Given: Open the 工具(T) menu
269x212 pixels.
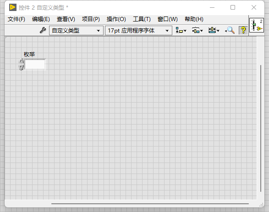Looking at the screenshot, I should (142, 19).
